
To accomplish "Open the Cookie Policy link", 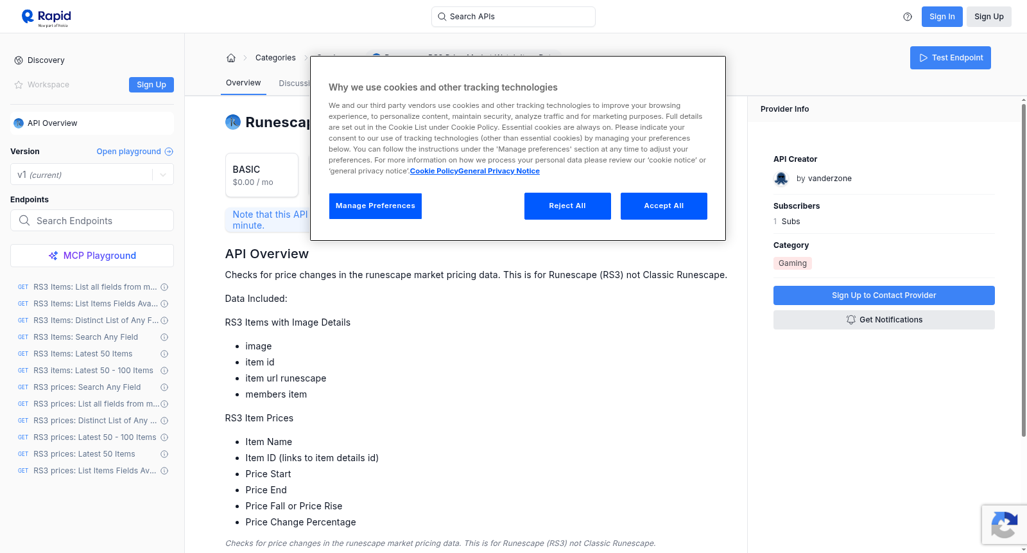I will pos(434,171).
